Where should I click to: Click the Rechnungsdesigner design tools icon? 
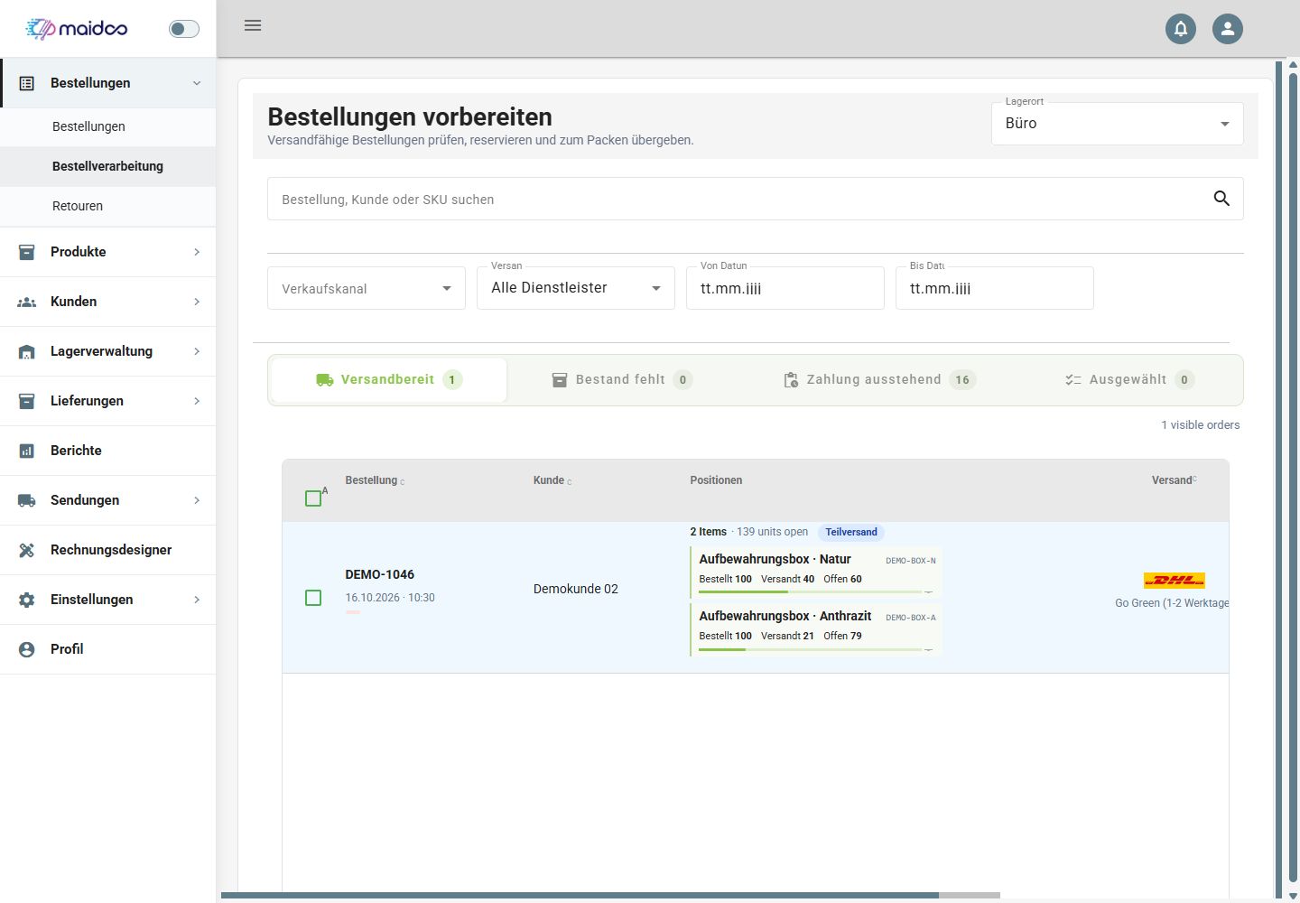(27, 550)
